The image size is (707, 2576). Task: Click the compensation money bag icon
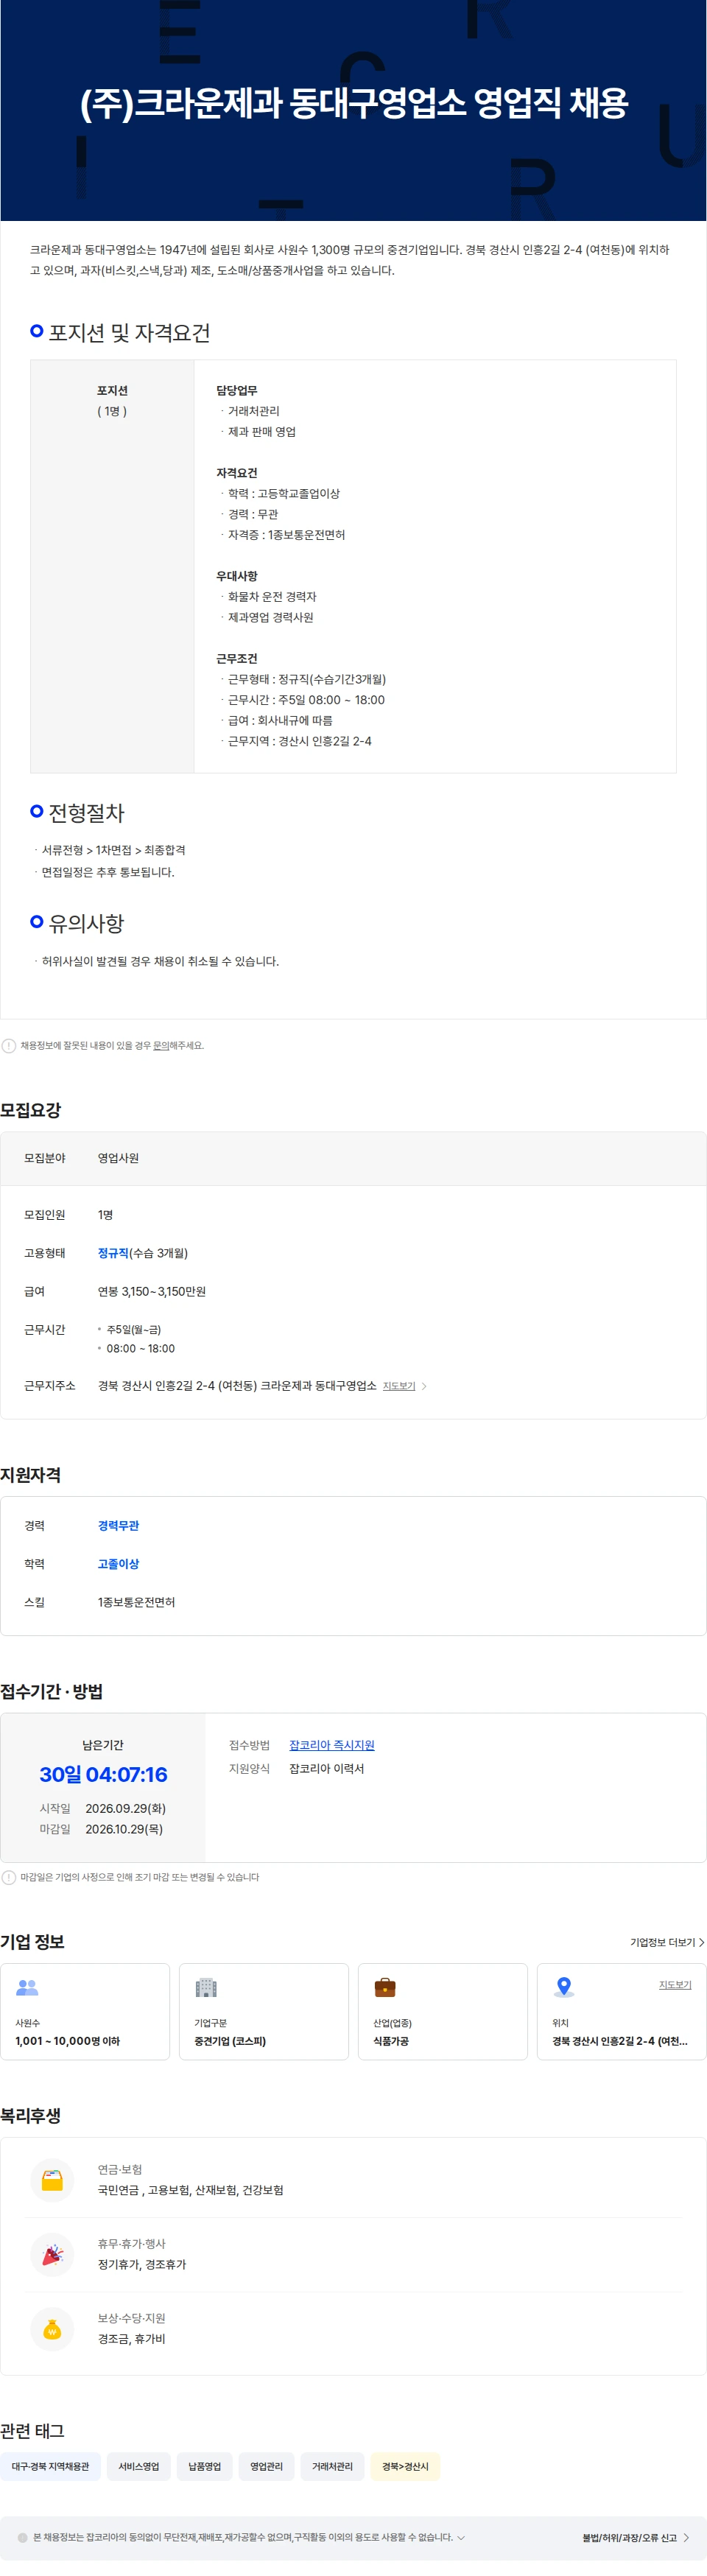click(52, 2329)
